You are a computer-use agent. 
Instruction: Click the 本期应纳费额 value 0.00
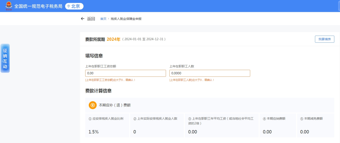coord(267,132)
